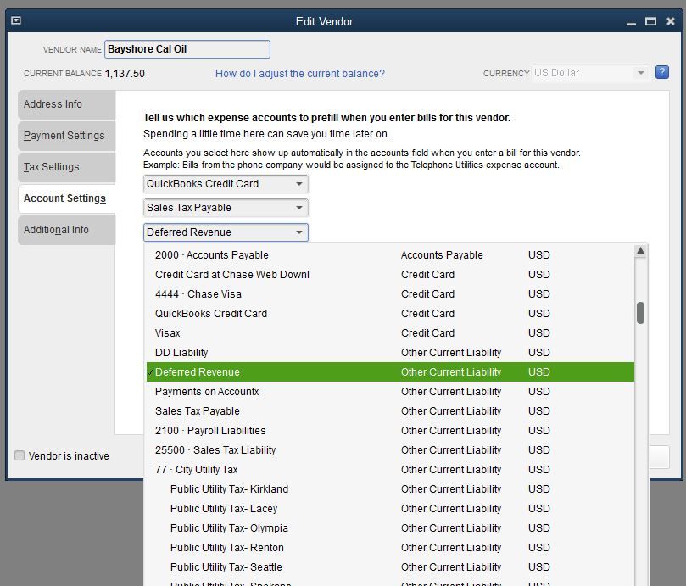Screen dimensions: 686x586
Task: Expand the Sales Tax Payable account dropdown
Action: [x=299, y=208]
